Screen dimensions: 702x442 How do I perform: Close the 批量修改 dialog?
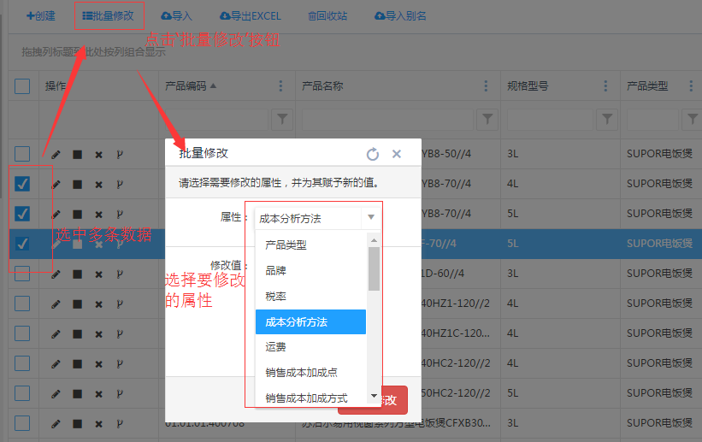click(397, 154)
